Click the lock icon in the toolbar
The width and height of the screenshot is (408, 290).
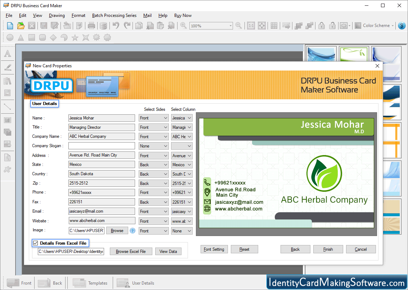click(322, 26)
